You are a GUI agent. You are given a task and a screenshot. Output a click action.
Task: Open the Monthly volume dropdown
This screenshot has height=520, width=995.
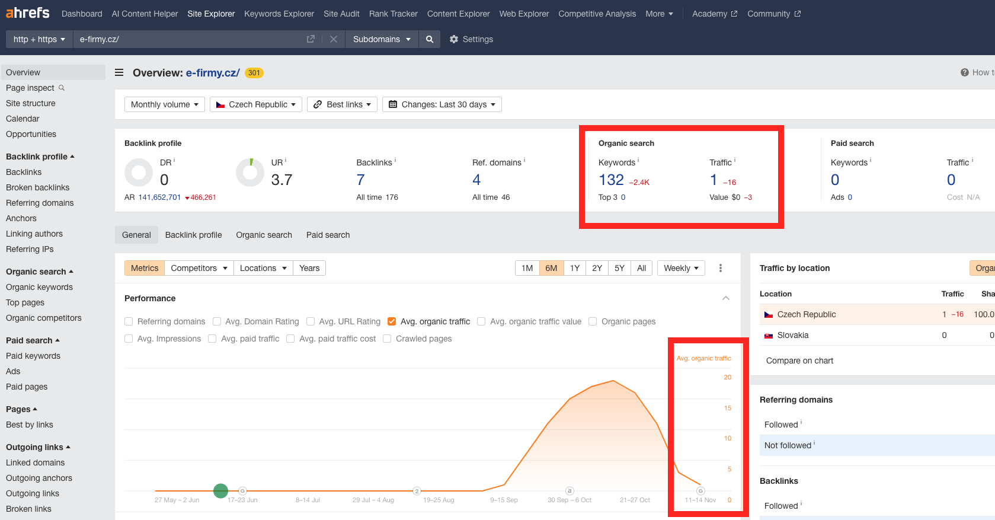point(165,104)
